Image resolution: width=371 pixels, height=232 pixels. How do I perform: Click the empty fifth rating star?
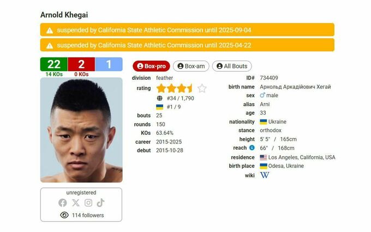tap(202, 88)
